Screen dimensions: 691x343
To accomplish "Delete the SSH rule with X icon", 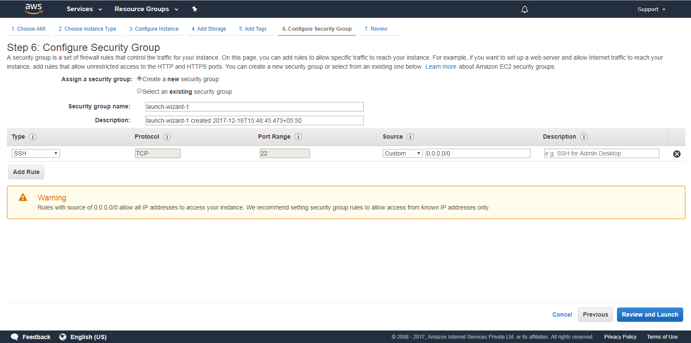I will [x=677, y=154].
